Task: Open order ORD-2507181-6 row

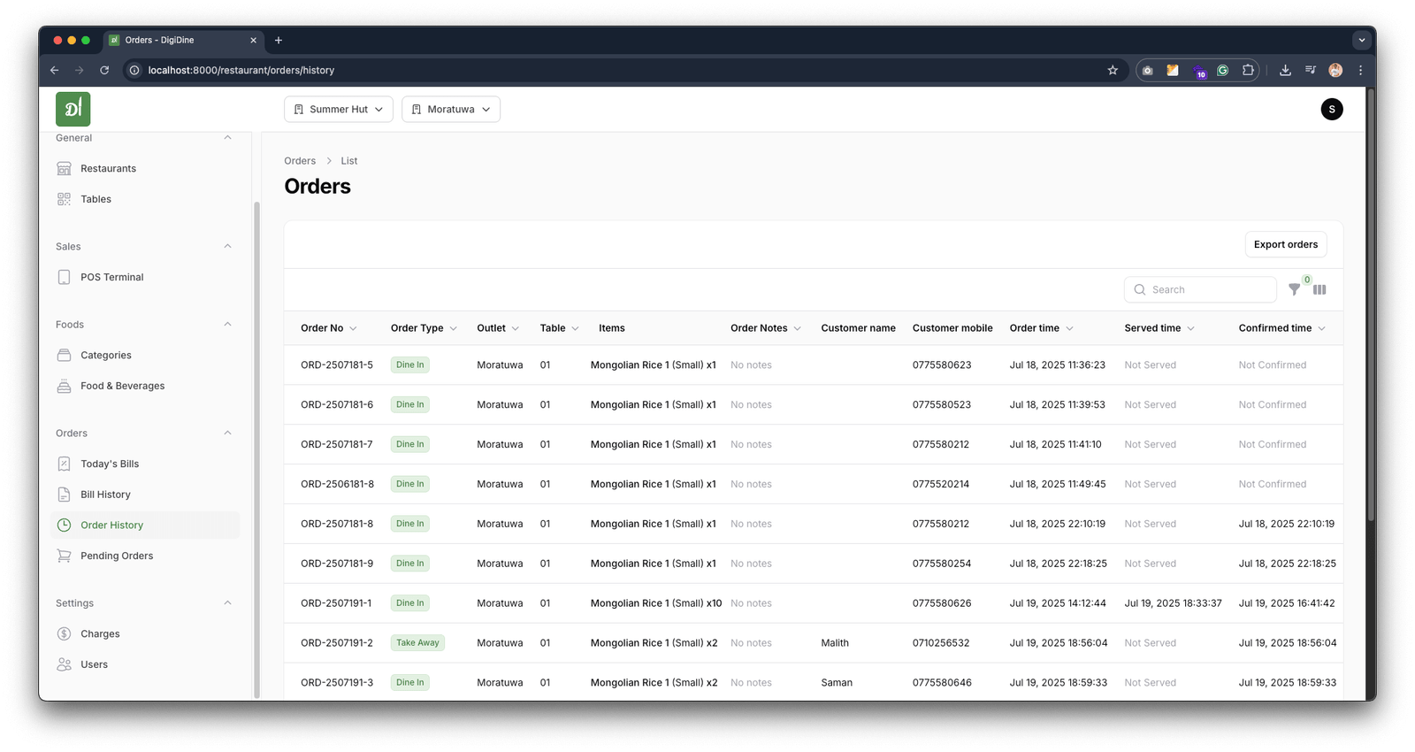Action: point(813,404)
